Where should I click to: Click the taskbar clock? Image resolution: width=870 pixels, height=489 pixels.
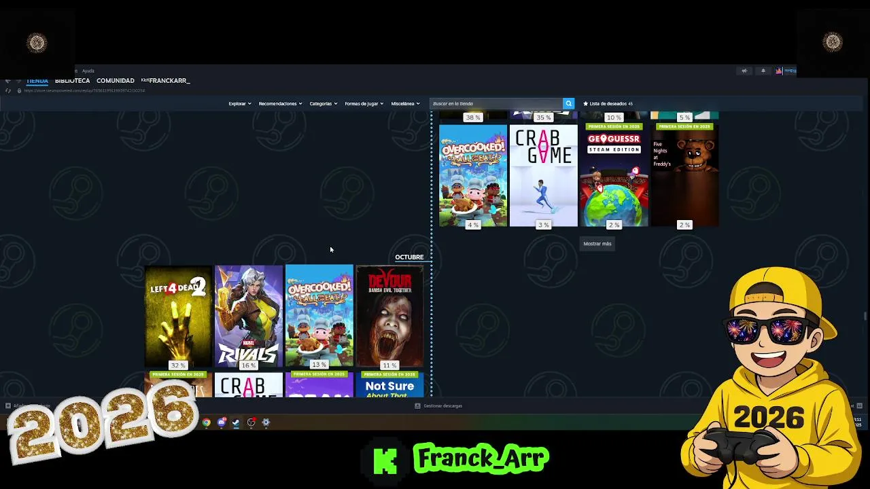[x=858, y=422]
